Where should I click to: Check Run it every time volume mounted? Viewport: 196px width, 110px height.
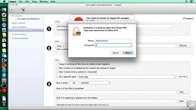coord(58,72)
